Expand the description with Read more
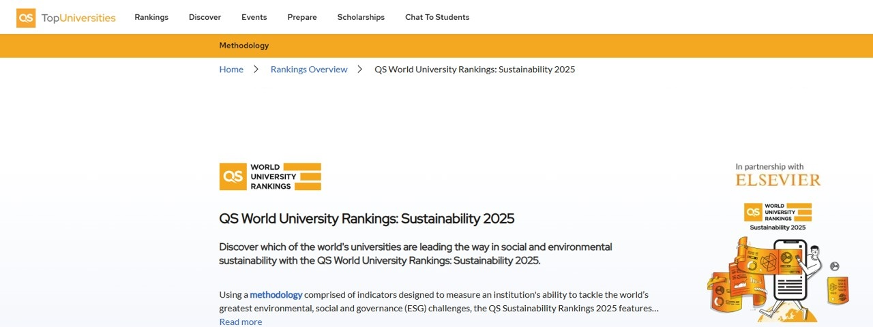Image resolution: width=873 pixels, height=327 pixels. 240,322
